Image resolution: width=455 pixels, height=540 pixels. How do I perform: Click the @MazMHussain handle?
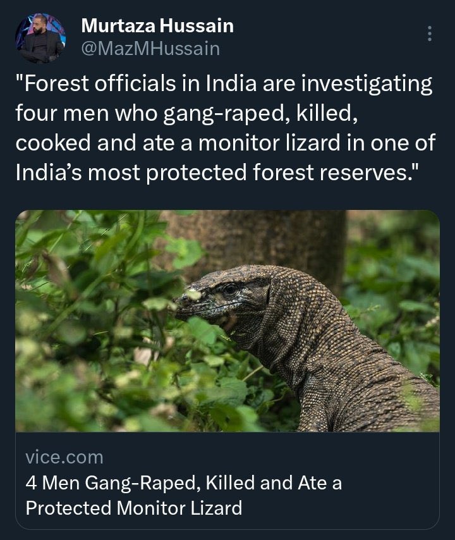[150, 48]
